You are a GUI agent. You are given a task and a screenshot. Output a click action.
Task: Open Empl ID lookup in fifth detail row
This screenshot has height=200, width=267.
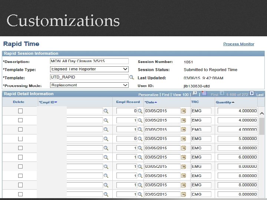tap(106, 148)
